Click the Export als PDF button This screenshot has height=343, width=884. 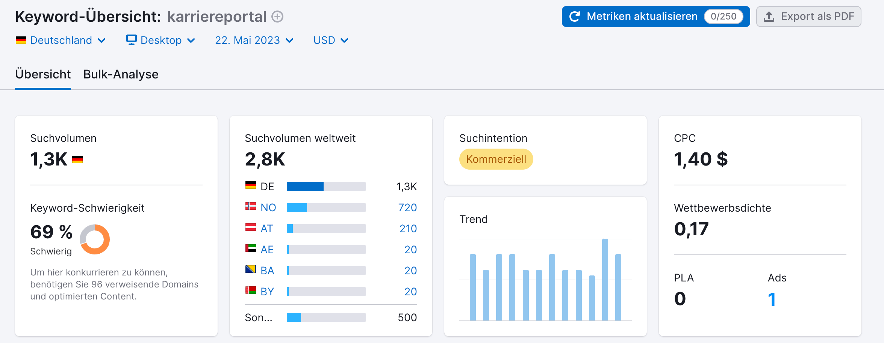809,17
